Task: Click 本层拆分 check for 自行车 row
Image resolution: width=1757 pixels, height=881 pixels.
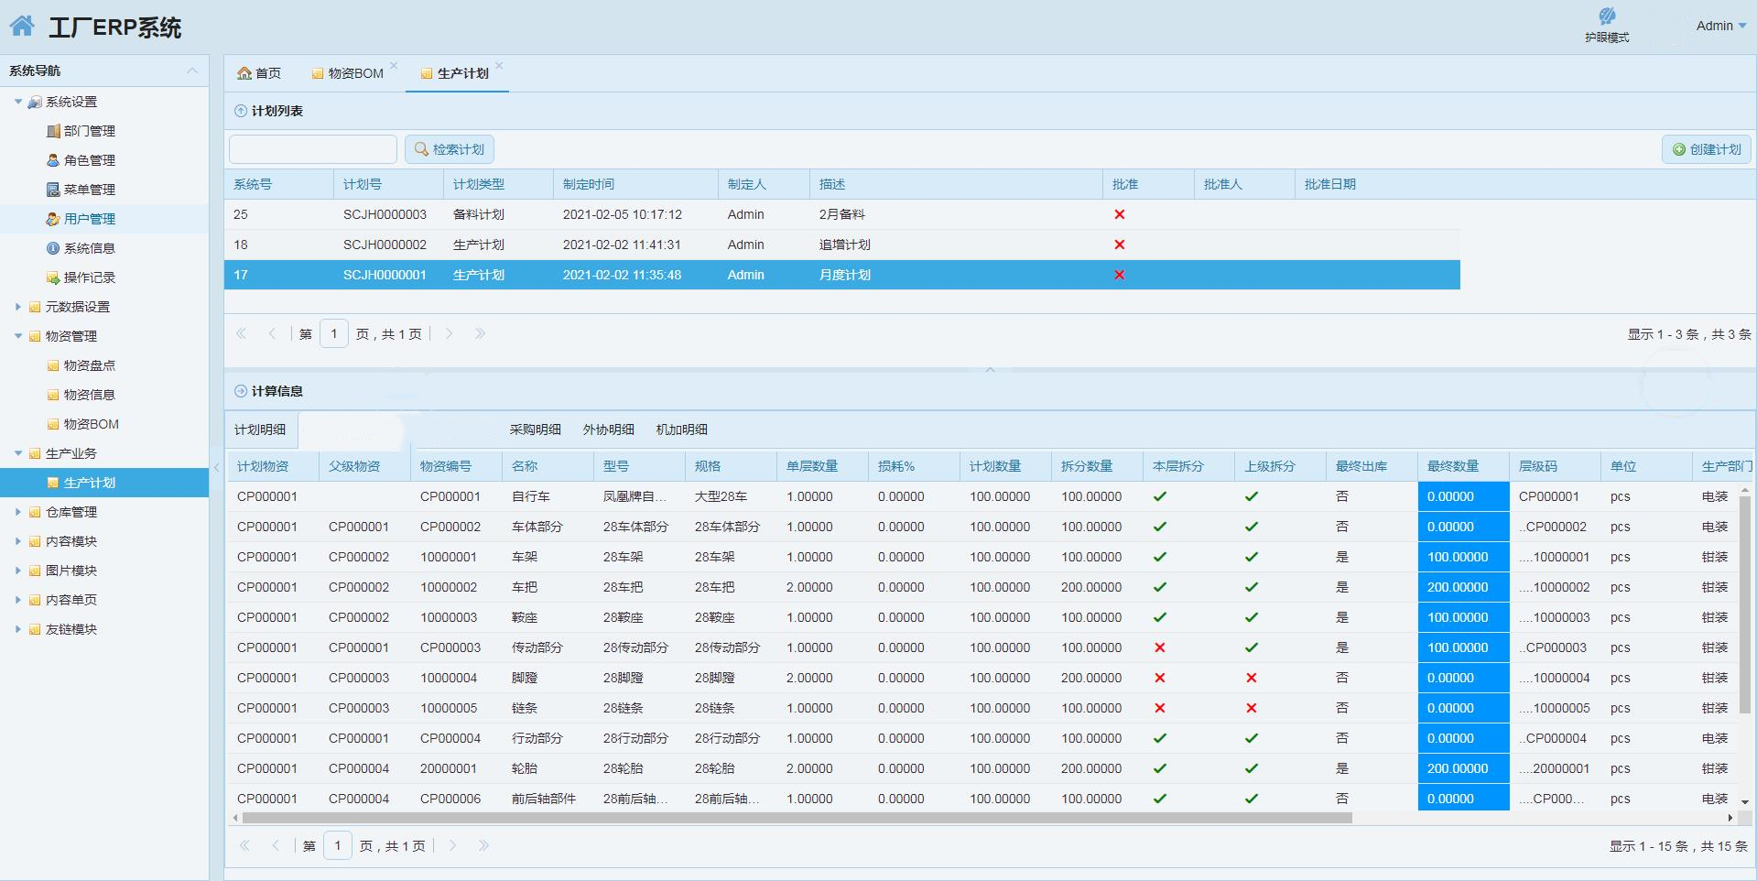Action: click(x=1160, y=496)
